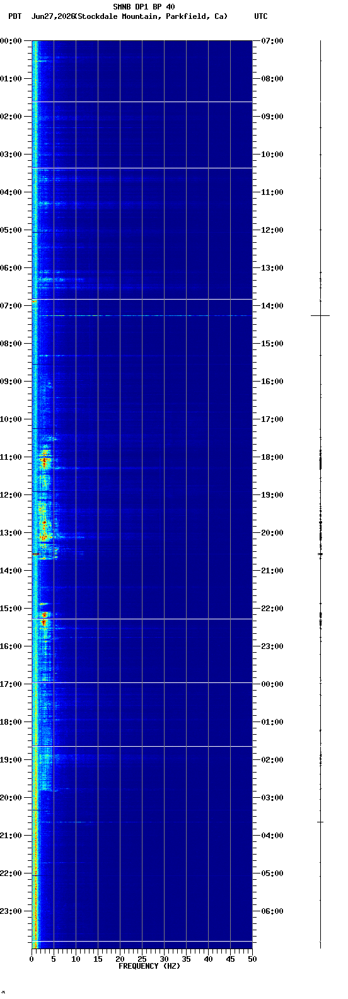
Task: Click the 07:00 PDT time label on the left axis
Action: [x=11, y=306]
